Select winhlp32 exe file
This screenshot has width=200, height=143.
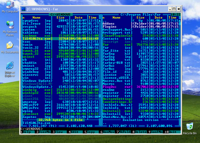(x=60, y=93)
